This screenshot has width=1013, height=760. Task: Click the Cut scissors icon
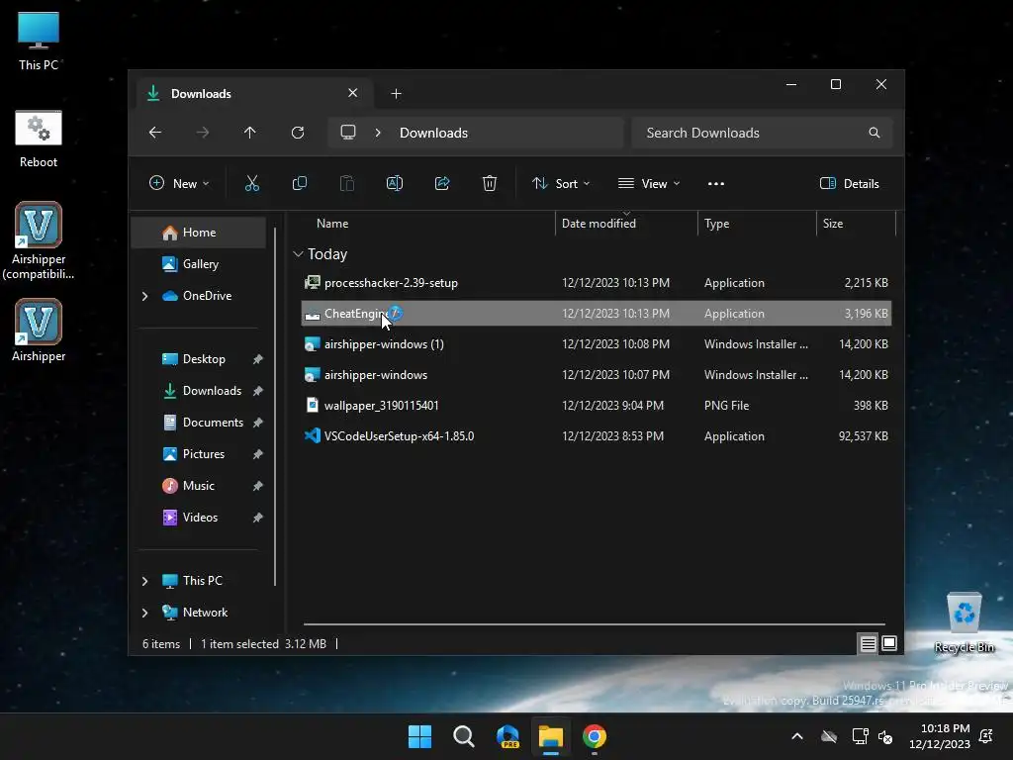click(x=252, y=183)
